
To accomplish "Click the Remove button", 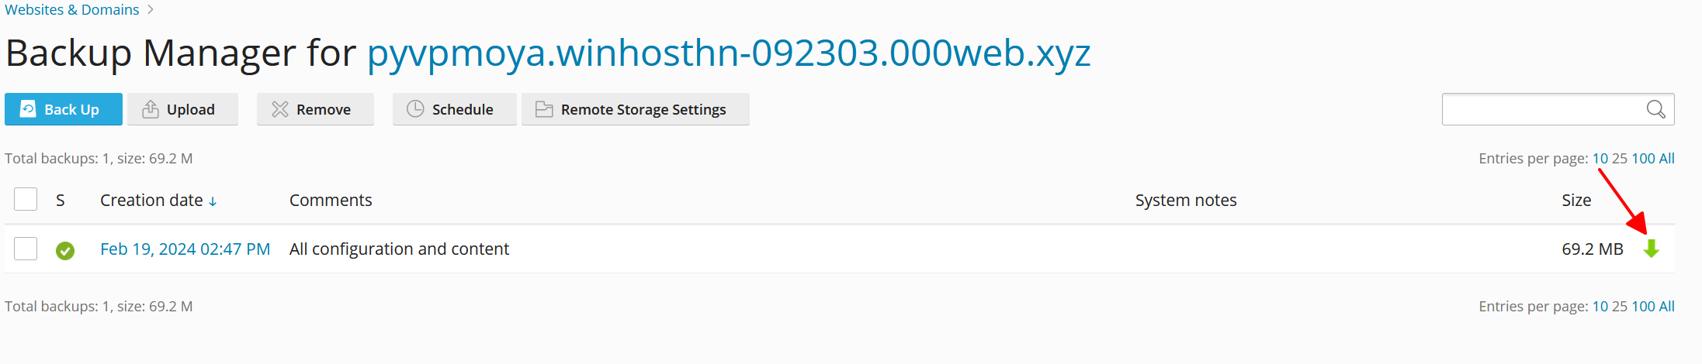I will coord(315,109).
